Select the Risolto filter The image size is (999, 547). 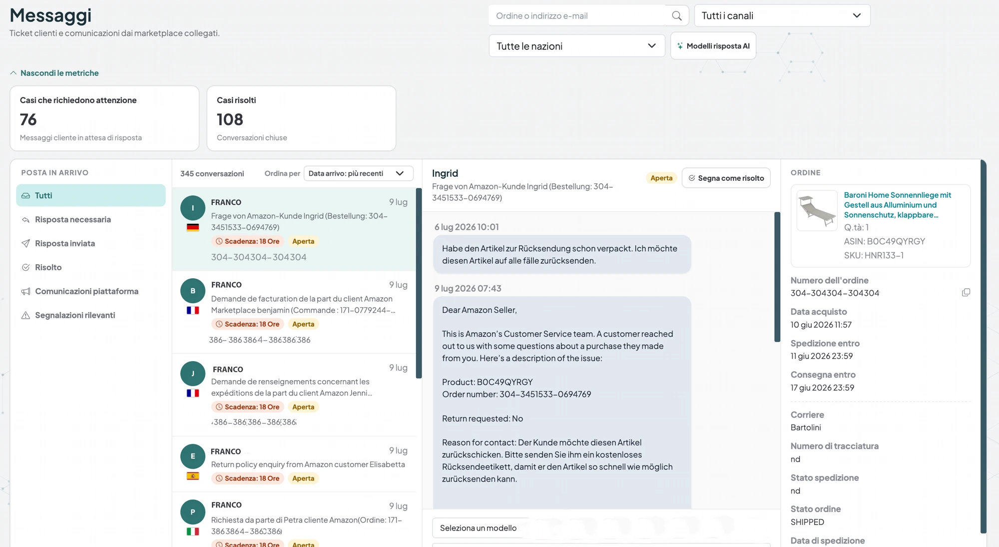[91, 267]
